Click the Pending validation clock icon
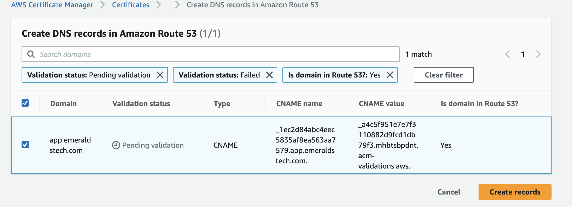The image size is (577, 207). click(x=116, y=145)
